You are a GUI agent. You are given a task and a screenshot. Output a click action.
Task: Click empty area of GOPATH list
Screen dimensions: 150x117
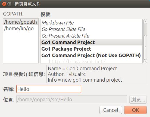(x=21, y=47)
